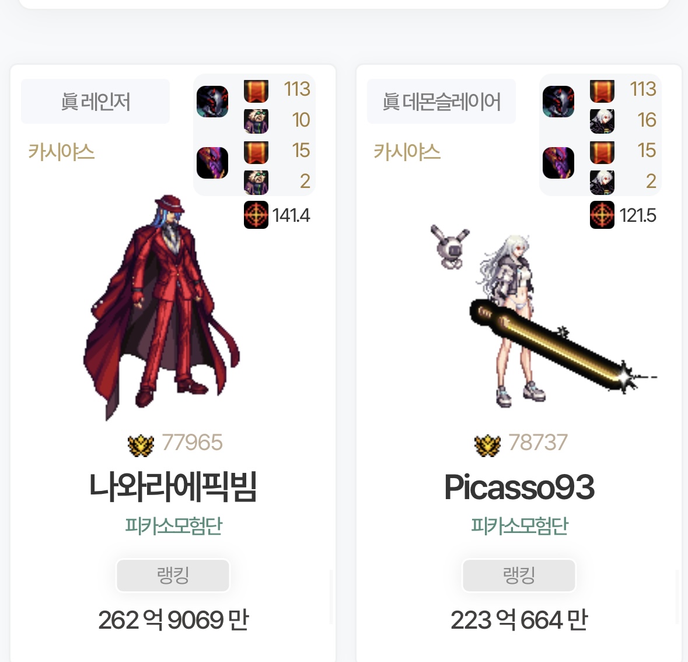Screen dimensions: 688x662
Task: Select the 眞 레인저 class tag
Action: click(95, 102)
